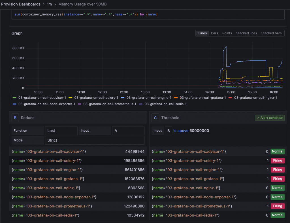Click reduce value 561401856 for engine-1
290x223 pixels.
pyautogui.click(x=135, y=170)
